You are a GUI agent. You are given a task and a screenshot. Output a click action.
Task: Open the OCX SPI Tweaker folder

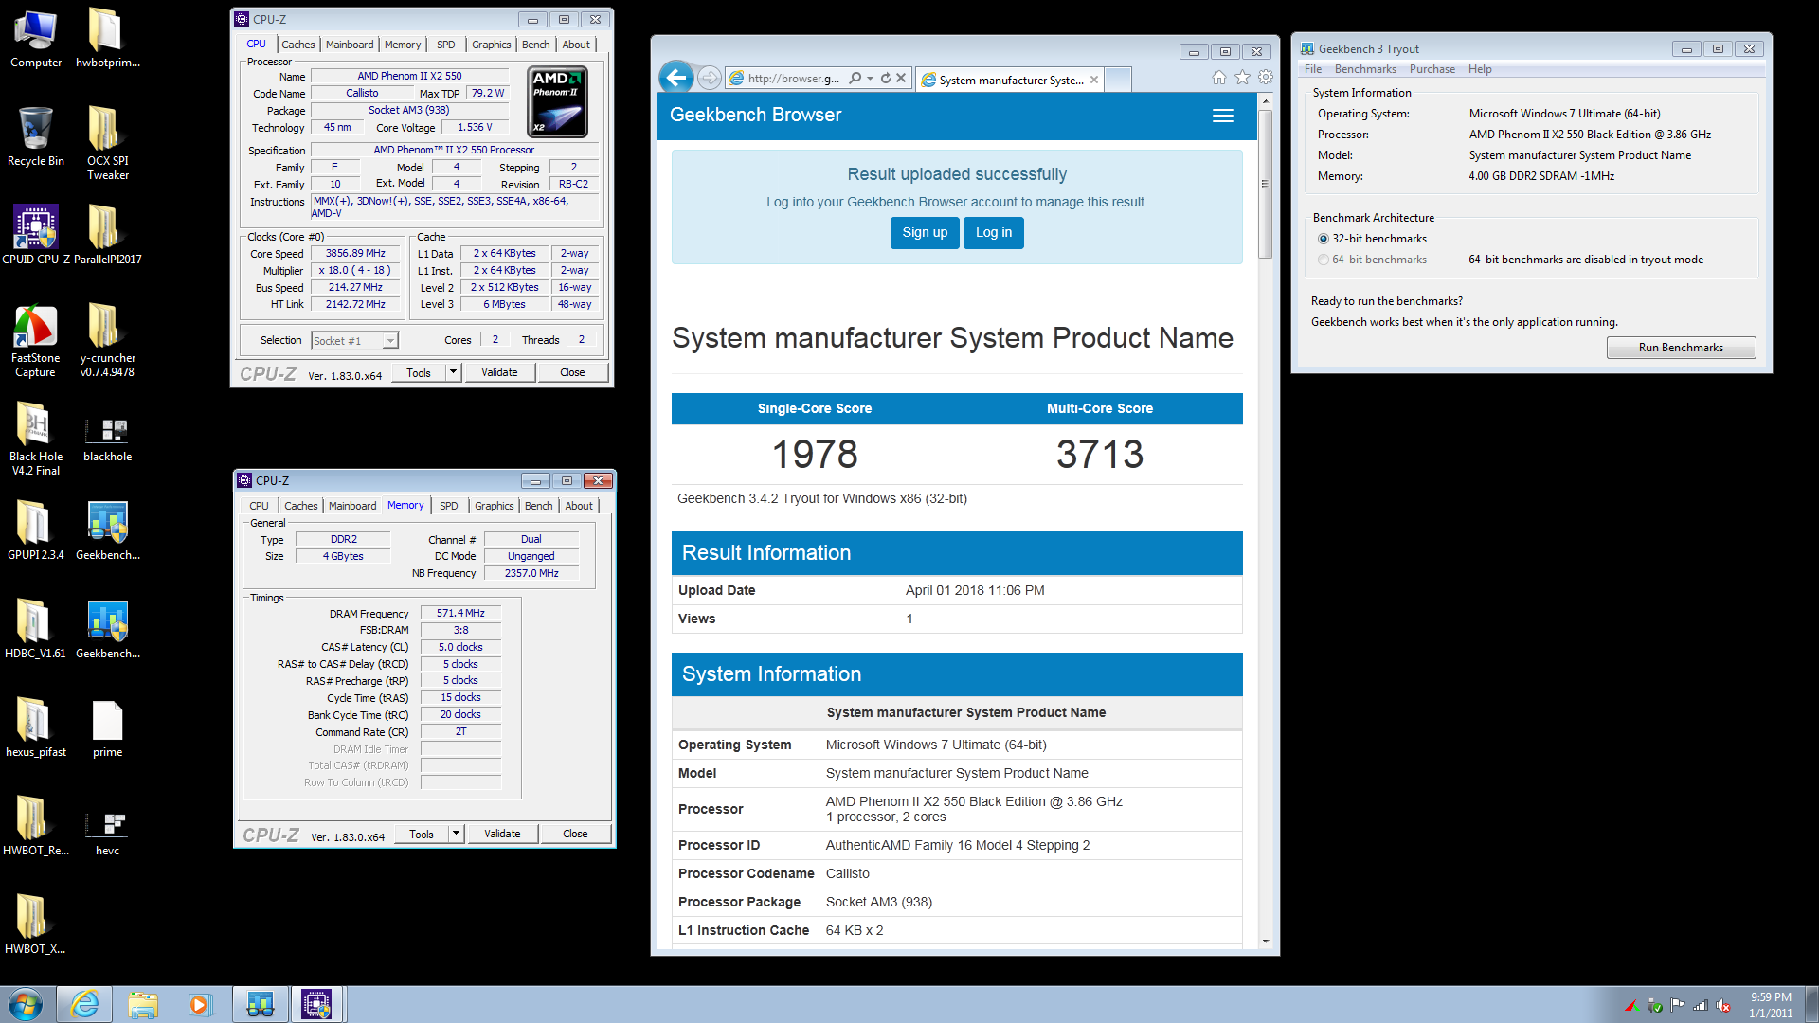pos(107,142)
